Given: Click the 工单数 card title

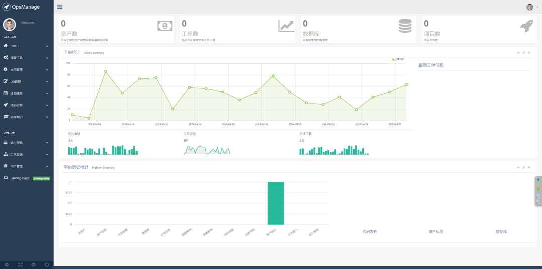Looking at the screenshot, I should [x=190, y=34].
